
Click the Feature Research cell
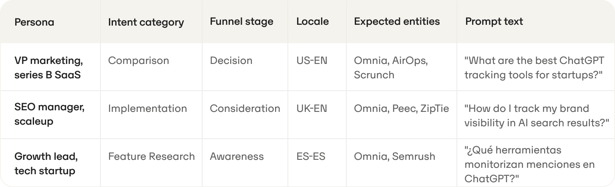pos(151,157)
